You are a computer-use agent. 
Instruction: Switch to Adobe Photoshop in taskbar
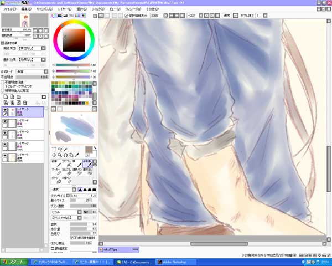(177, 262)
